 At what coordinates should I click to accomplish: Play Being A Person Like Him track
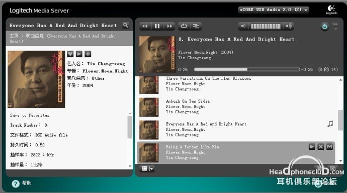(312, 147)
